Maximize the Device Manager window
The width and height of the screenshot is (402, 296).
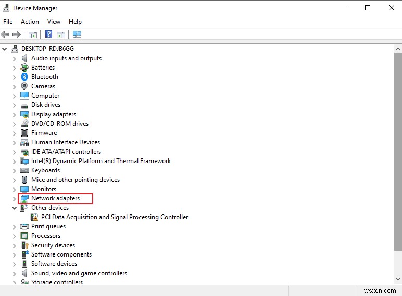(368, 8)
